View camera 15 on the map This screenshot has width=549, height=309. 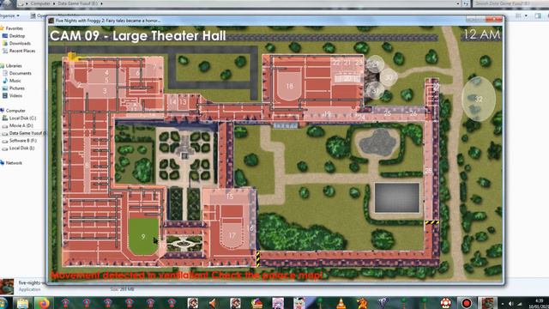click(x=230, y=197)
